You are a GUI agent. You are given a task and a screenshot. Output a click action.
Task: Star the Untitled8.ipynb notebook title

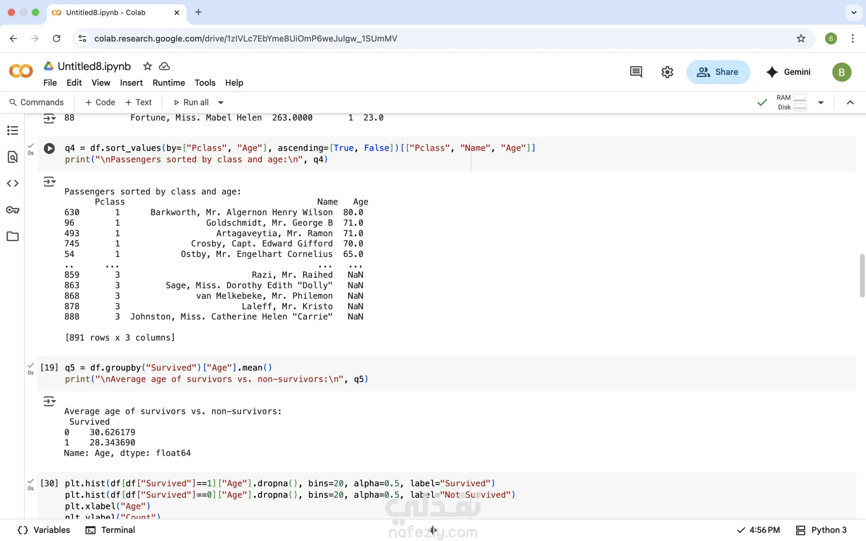click(147, 66)
